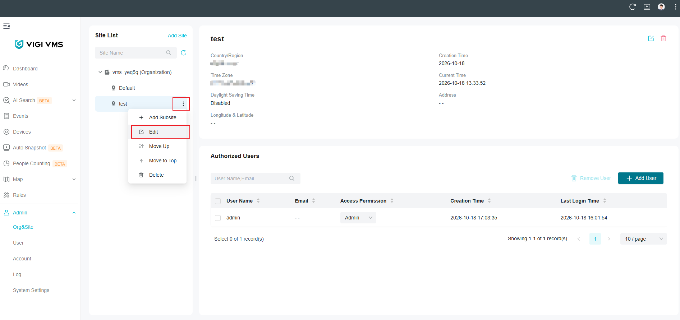The height and width of the screenshot is (320, 680).
Task: Choose Edit in context menu
Action: coord(157,132)
